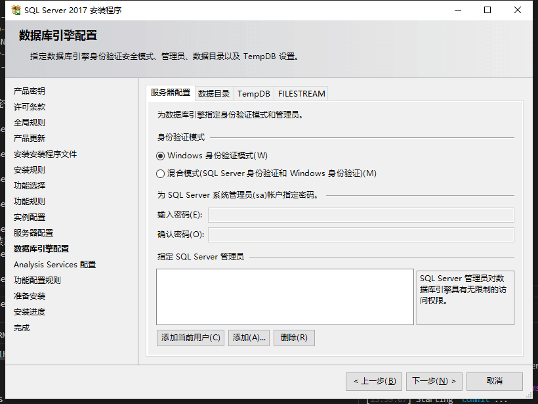Select the 服务器配置 tab
This screenshot has height=404, width=538.
pyautogui.click(x=171, y=93)
